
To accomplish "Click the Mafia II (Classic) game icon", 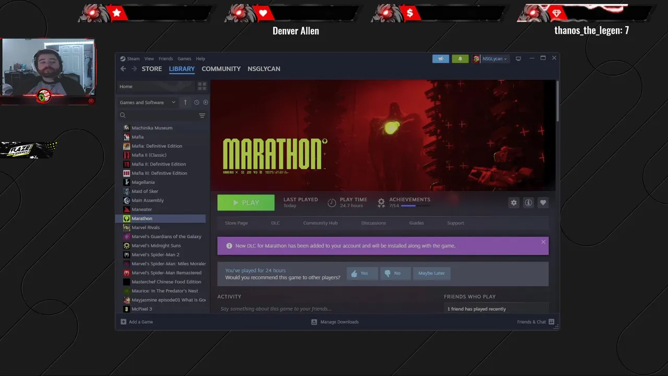I will pyautogui.click(x=126, y=155).
